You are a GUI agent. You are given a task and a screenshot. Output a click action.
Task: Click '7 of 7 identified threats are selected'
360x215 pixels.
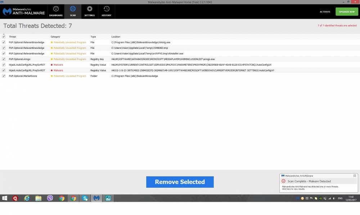(x=337, y=25)
